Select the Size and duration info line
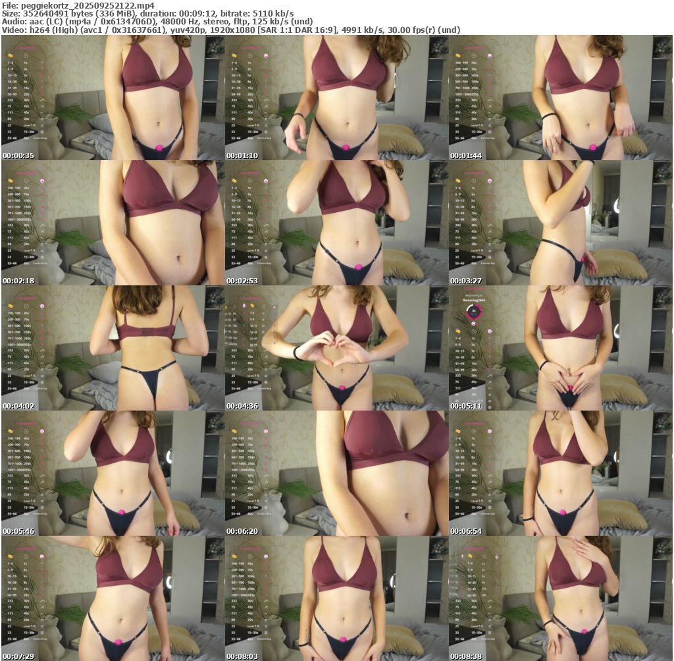Image resolution: width=674 pixels, height=661 pixels. [x=148, y=13]
